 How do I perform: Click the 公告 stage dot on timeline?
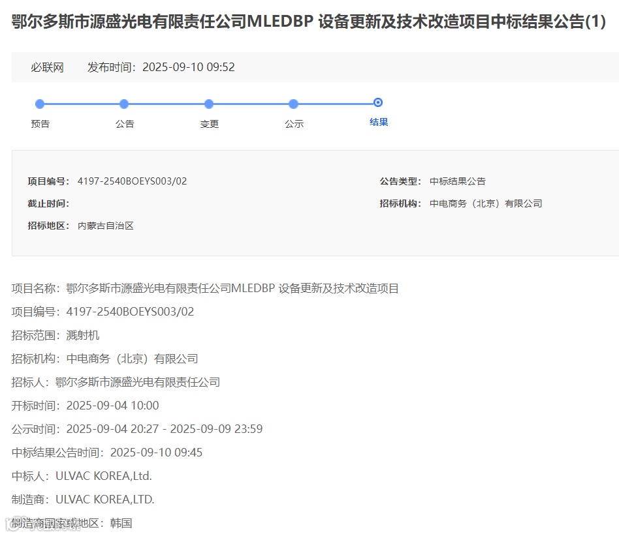point(124,104)
